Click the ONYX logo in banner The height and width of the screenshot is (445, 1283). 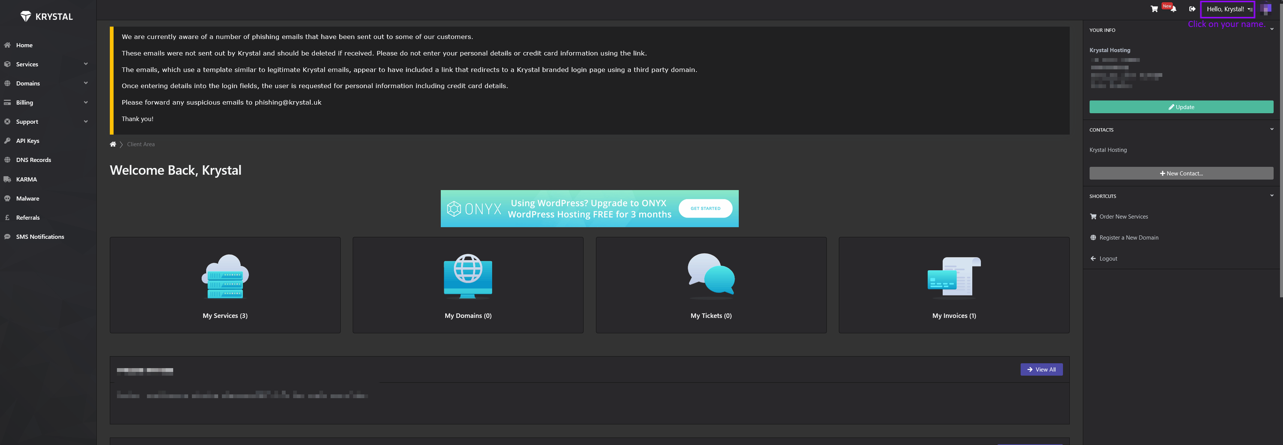[x=474, y=209]
